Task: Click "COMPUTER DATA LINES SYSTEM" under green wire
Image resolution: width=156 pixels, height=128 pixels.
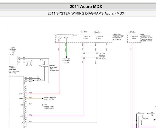Action: coord(66,61)
